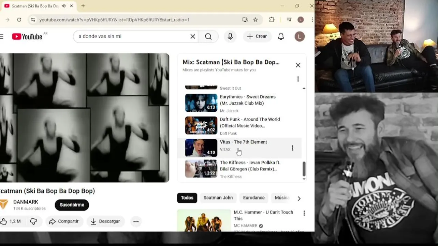Screen dimensions: 438x246
Task: Click the title 'Vitas - The 7th Element'
Action: [243, 142]
